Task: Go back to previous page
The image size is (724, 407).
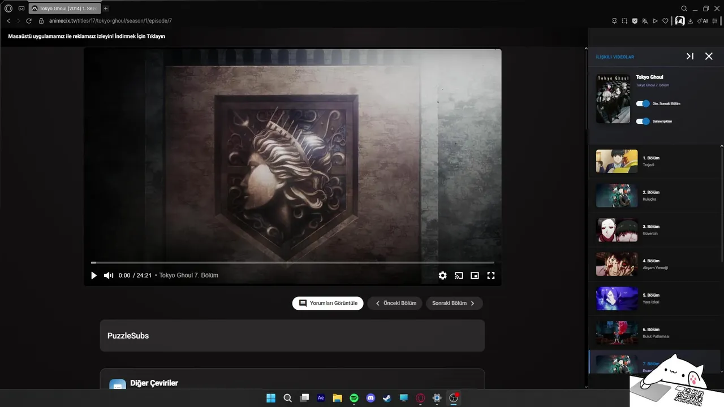Action: [x=8, y=21]
